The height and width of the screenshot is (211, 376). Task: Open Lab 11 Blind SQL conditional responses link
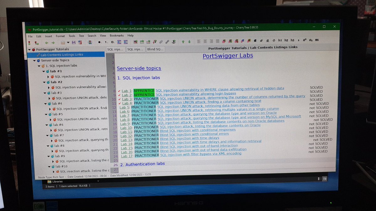[x=197, y=130]
